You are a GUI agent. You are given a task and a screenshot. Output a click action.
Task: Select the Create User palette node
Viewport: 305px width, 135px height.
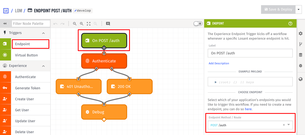(30, 99)
